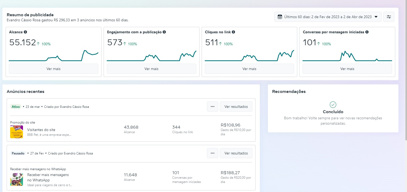Click Ver mais under Cliques no link
407x192 pixels.
click(249, 69)
